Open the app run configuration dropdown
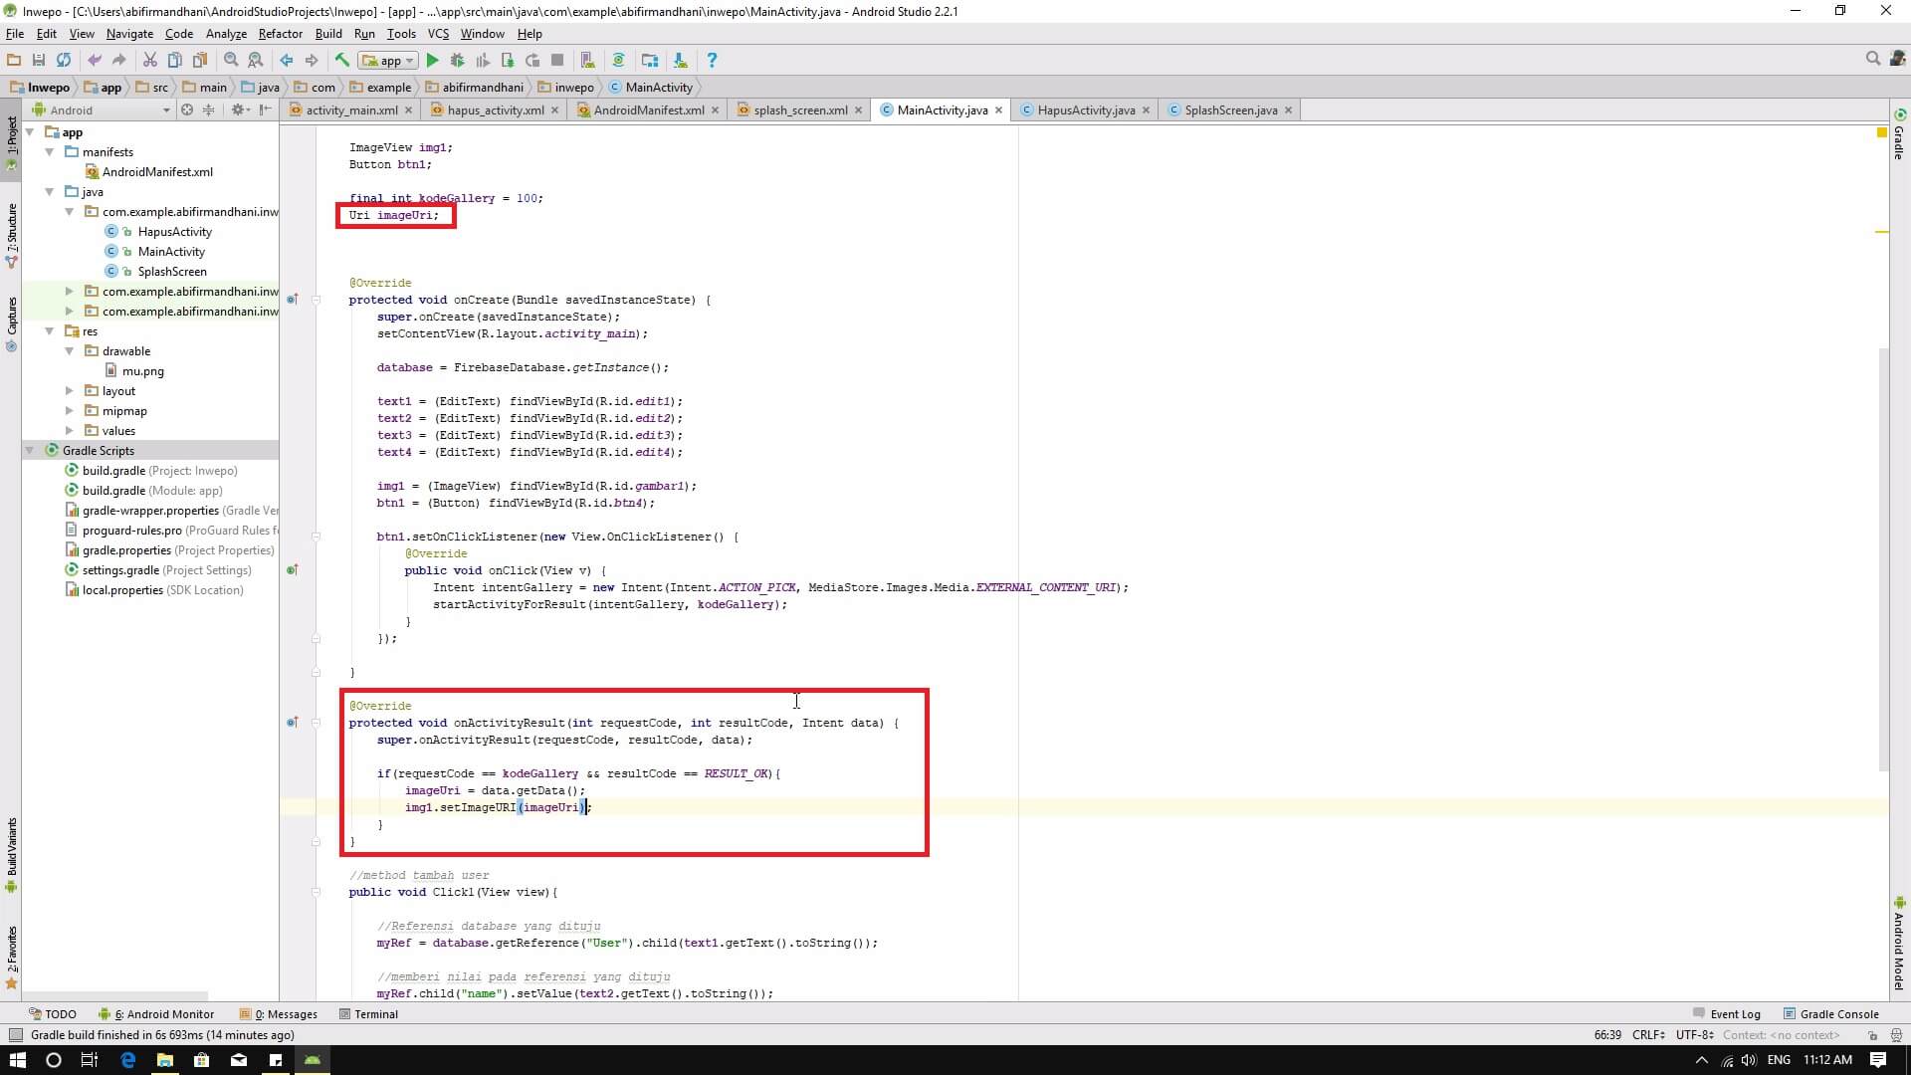 [x=389, y=61]
